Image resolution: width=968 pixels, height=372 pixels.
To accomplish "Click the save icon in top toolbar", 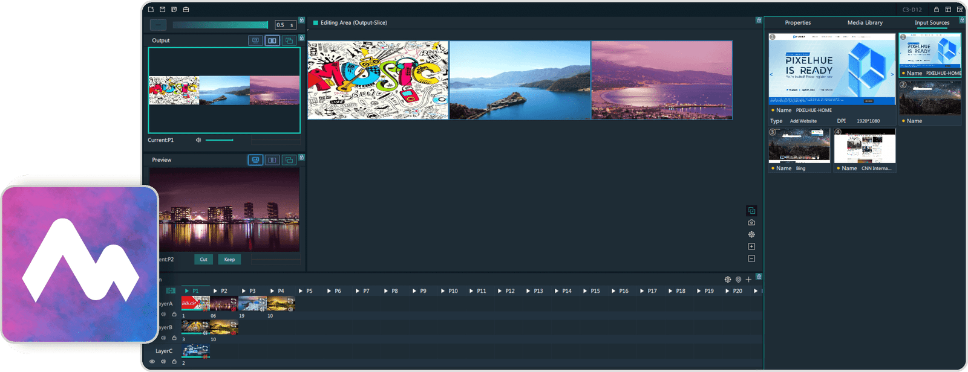I will 162,9.
